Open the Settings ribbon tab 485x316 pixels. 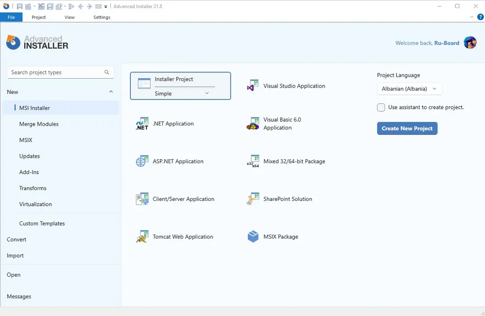click(x=102, y=18)
